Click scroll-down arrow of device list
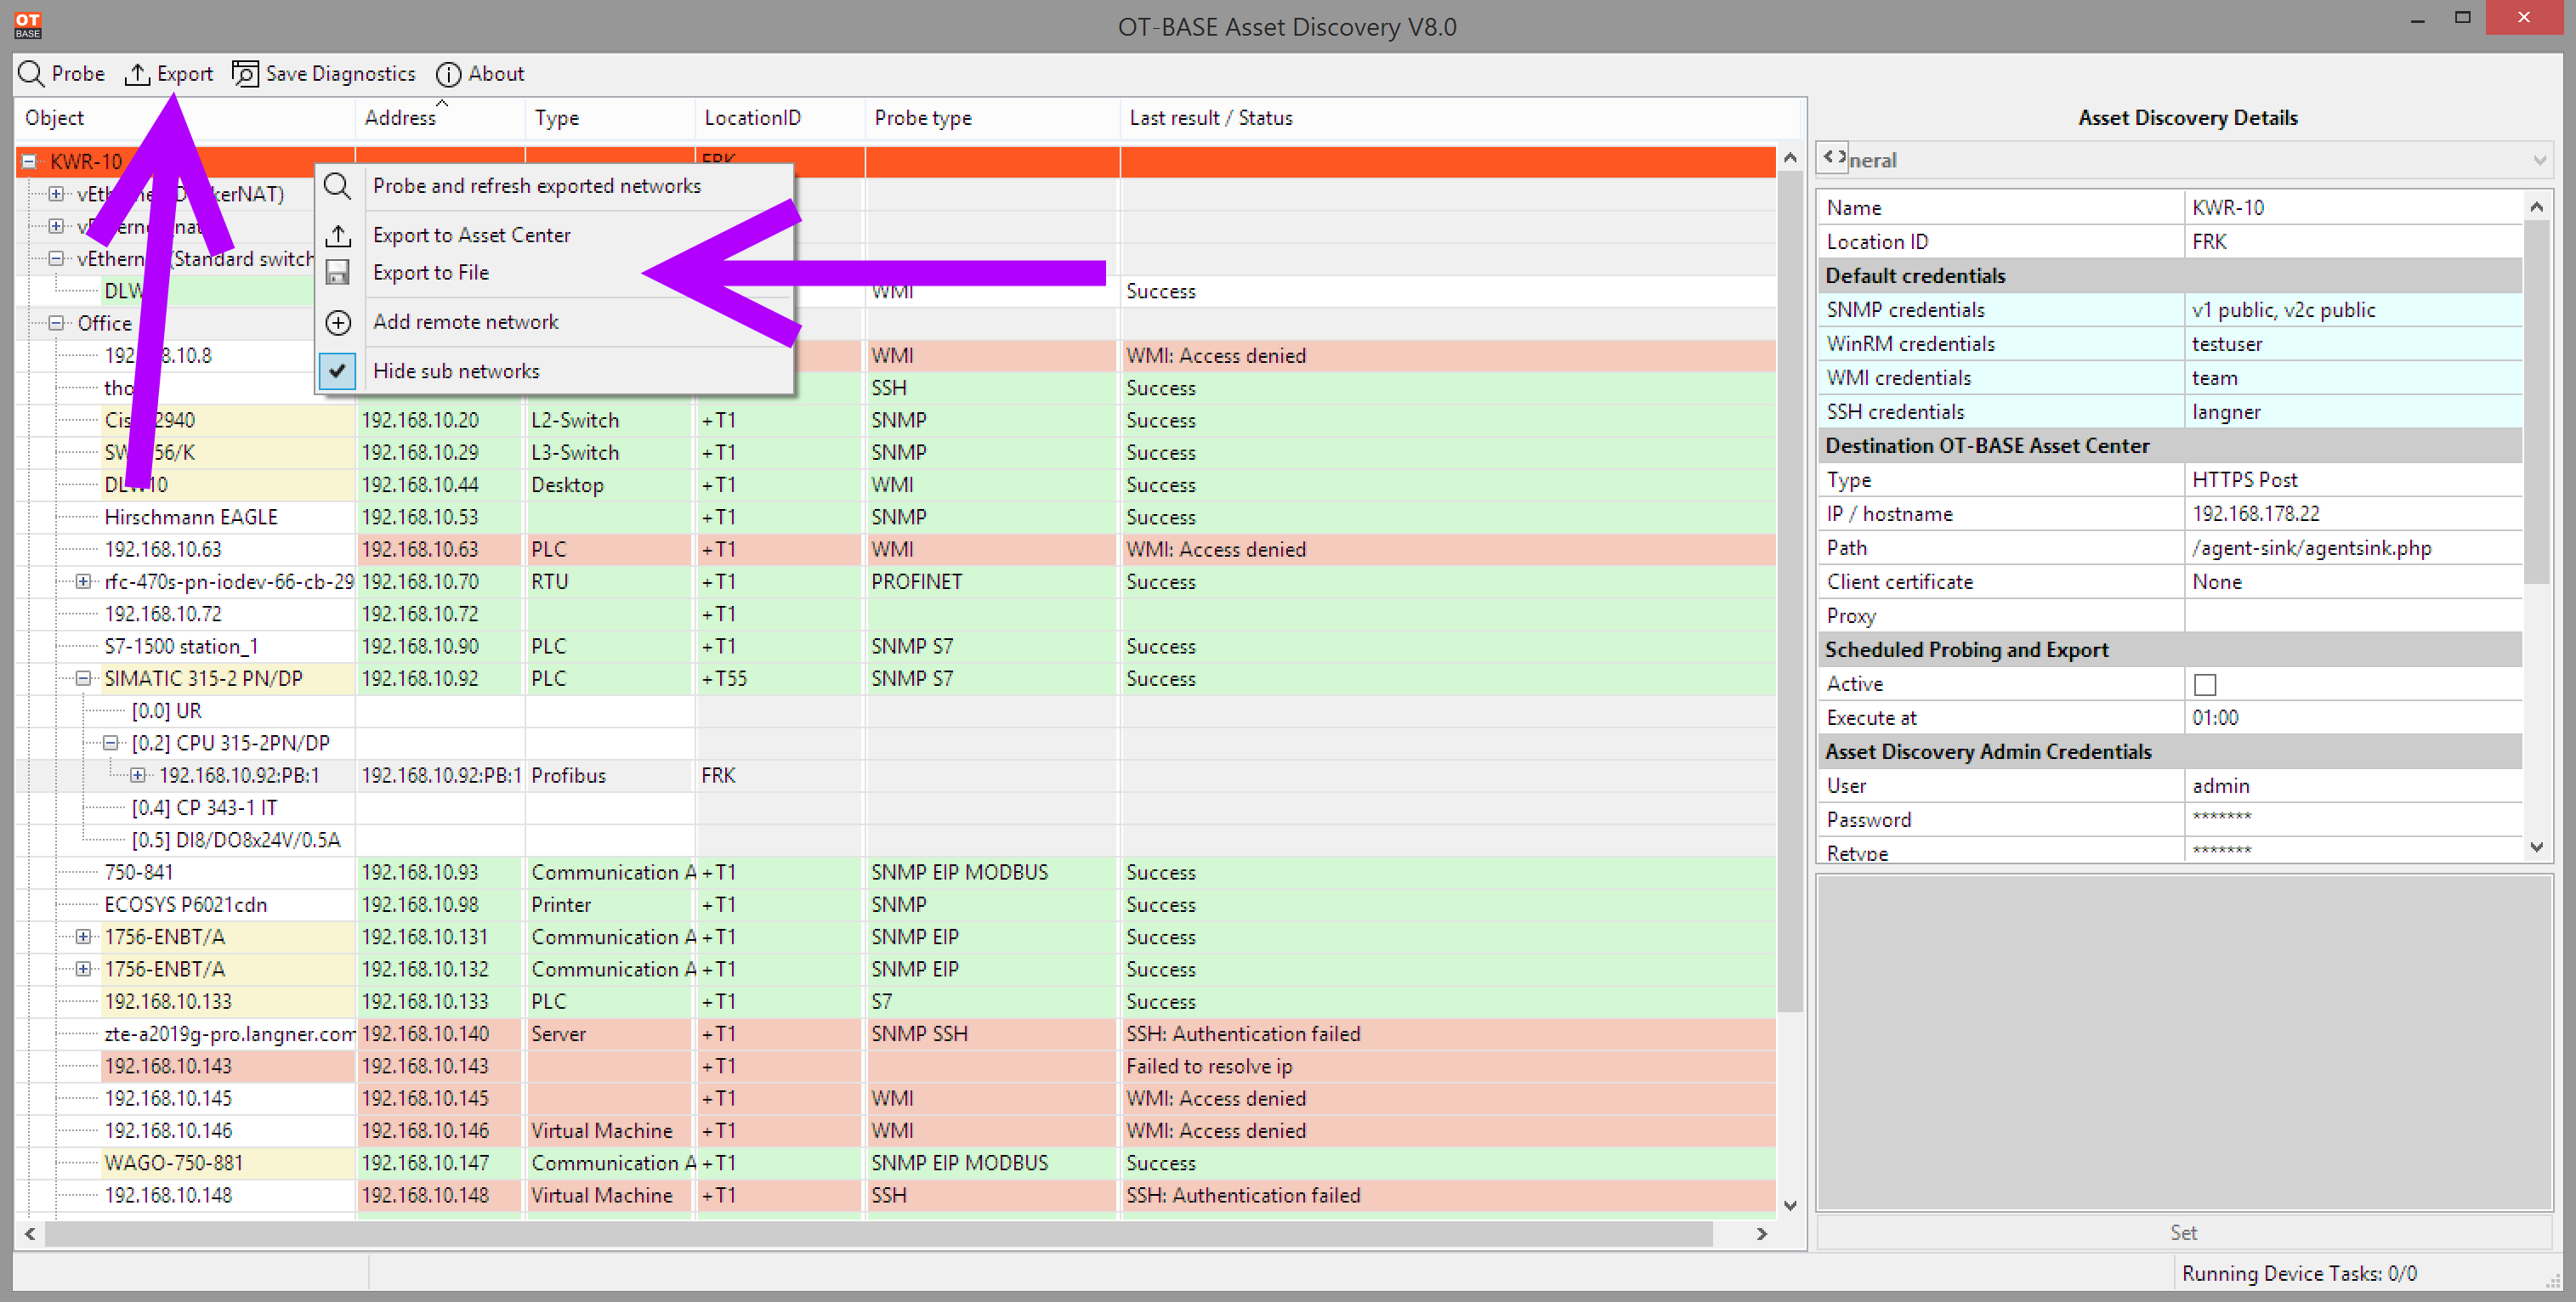 pos(1790,1205)
